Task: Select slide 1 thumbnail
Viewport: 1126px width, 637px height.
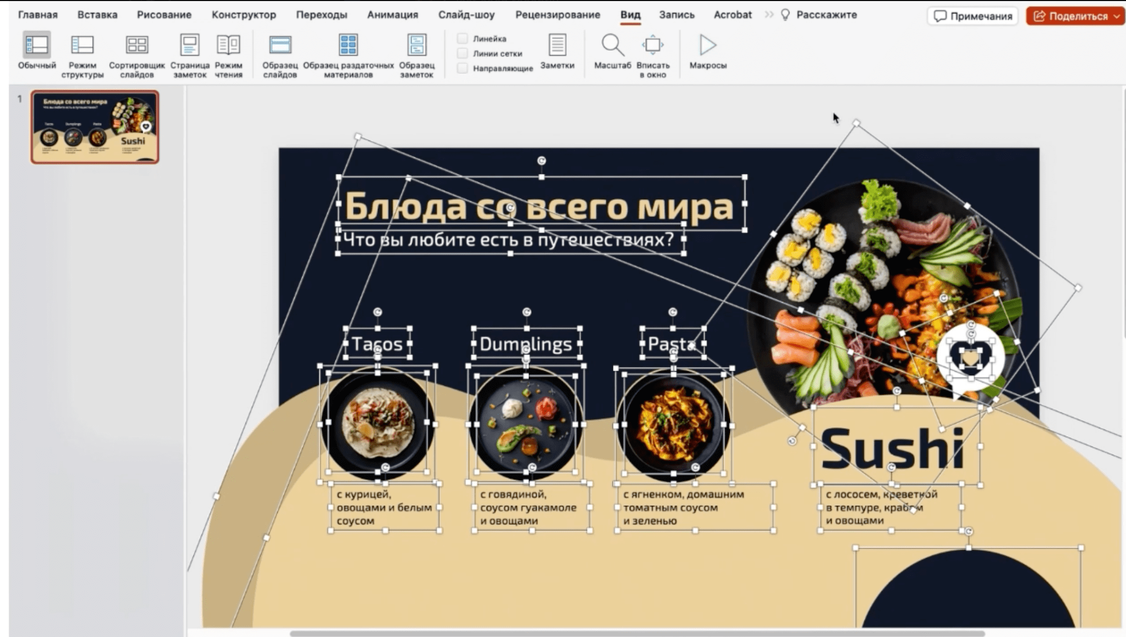Action: click(96, 126)
